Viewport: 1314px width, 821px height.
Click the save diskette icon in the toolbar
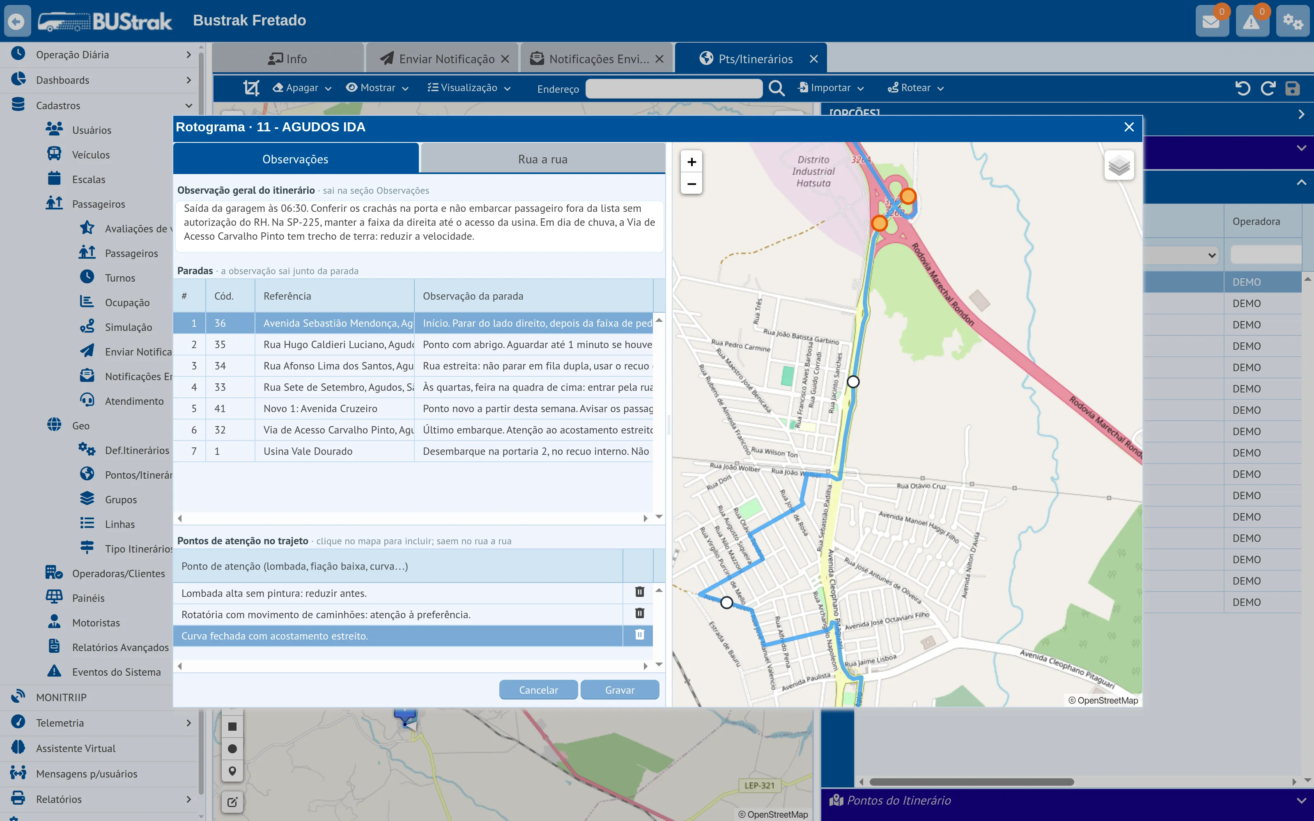pos(1292,88)
